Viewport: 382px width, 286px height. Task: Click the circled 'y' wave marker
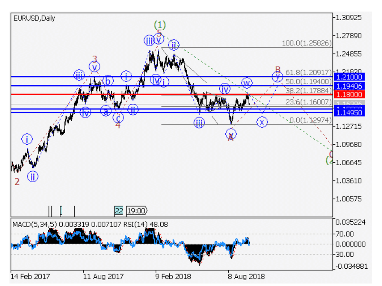click(x=277, y=76)
